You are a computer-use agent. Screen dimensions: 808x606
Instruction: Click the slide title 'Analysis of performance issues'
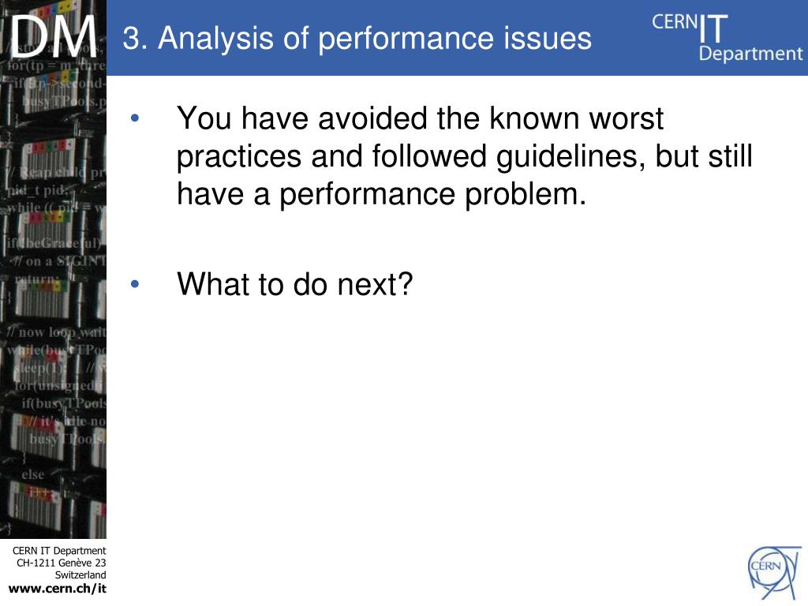pyautogui.click(x=374, y=38)
